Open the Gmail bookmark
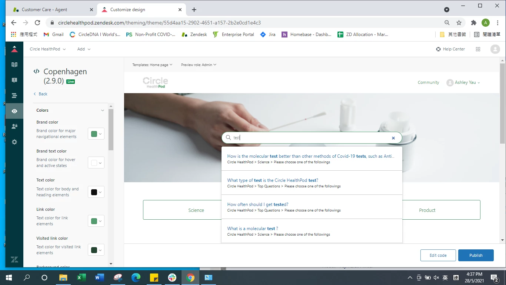This screenshot has height=285, width=506. 54,35
